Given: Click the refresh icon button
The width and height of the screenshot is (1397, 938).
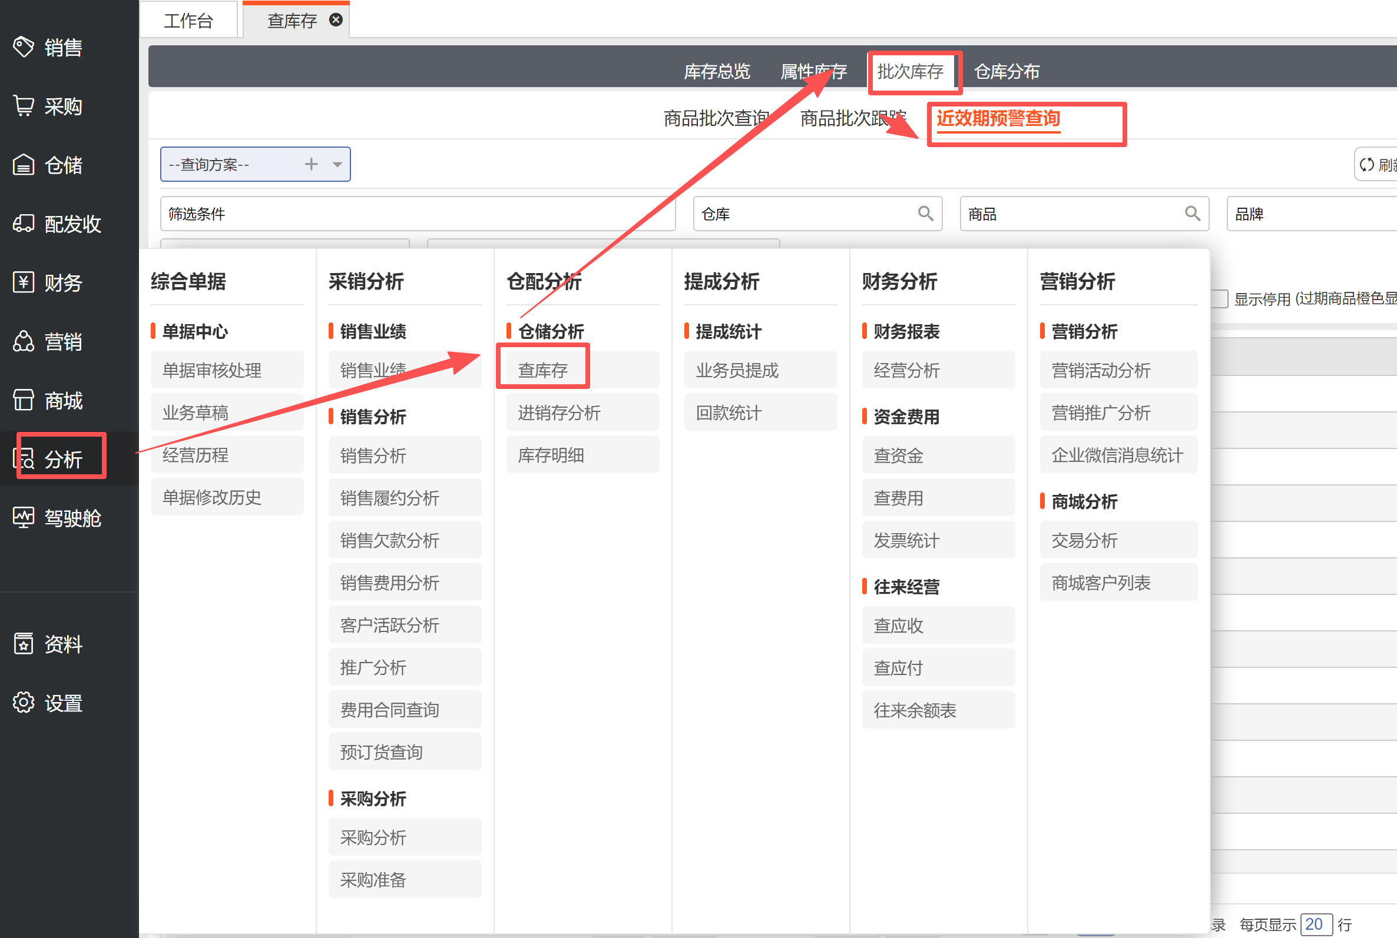Looking at the screenshot, I should (x=1375, y=164).
